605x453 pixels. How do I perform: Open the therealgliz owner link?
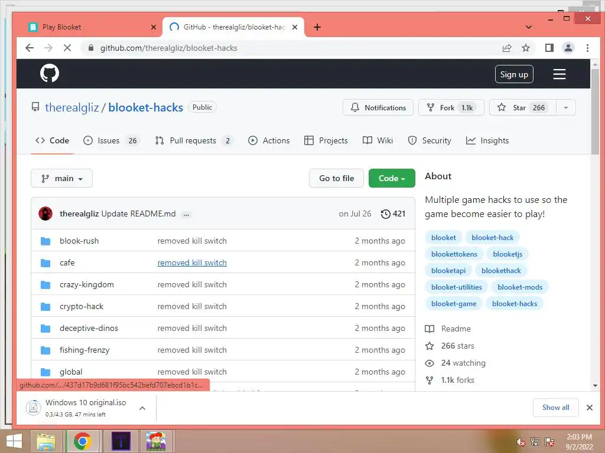tap(71, 107)
